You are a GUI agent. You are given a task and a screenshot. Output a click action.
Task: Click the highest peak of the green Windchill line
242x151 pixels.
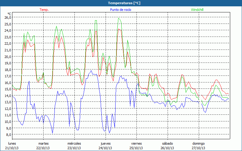tap(119, 18)
